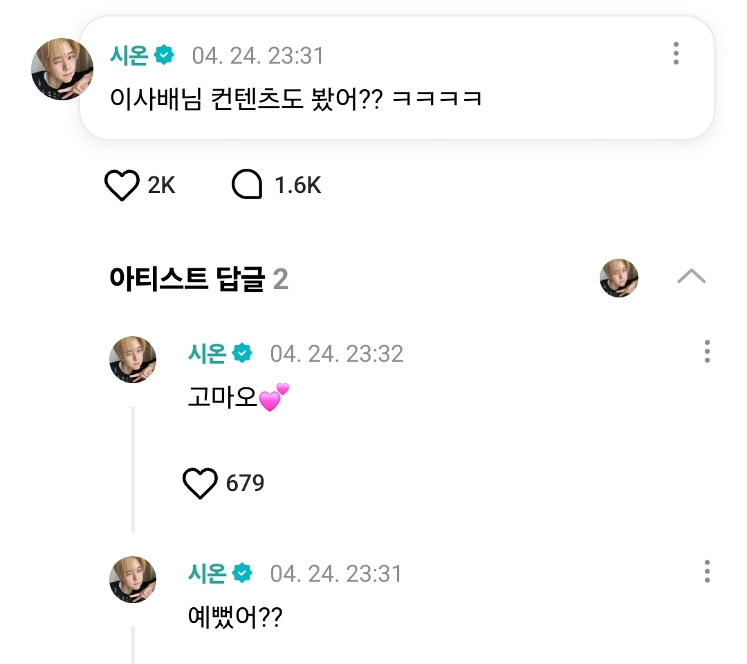This screenshot has width=747, height=664.
Task: Click 시온's avatar on the main post
Action: coord(62,70)
